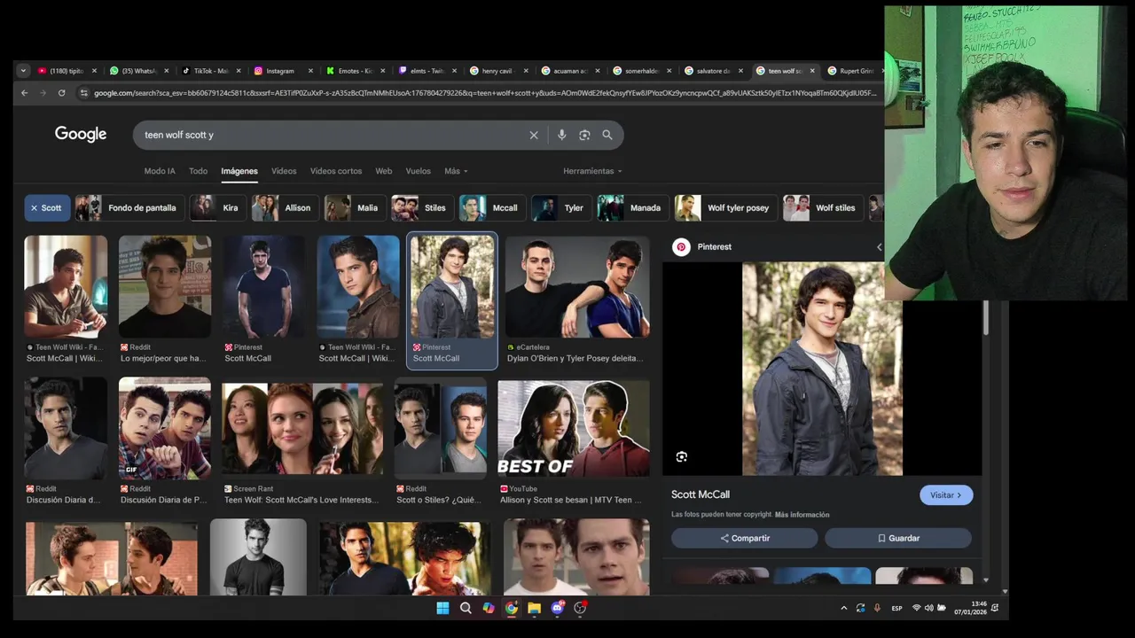Select the Fondo de pantalla filter chip
Image resolution: width=1135 pixels, height=638 pixels.
[x=130, y=208]
